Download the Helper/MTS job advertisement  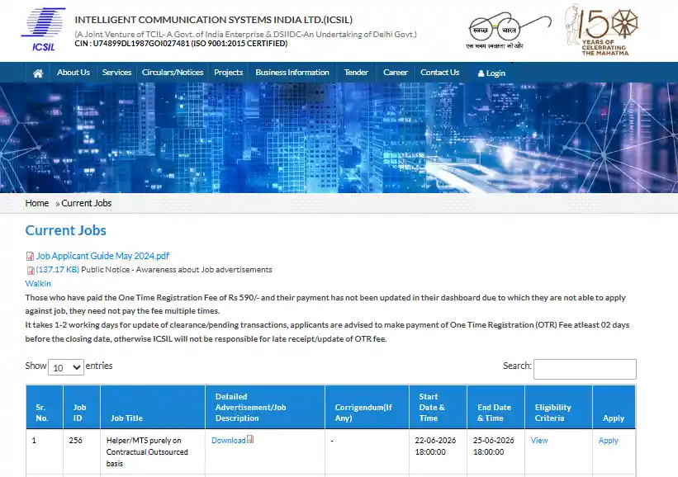click(x=228, y=440)
